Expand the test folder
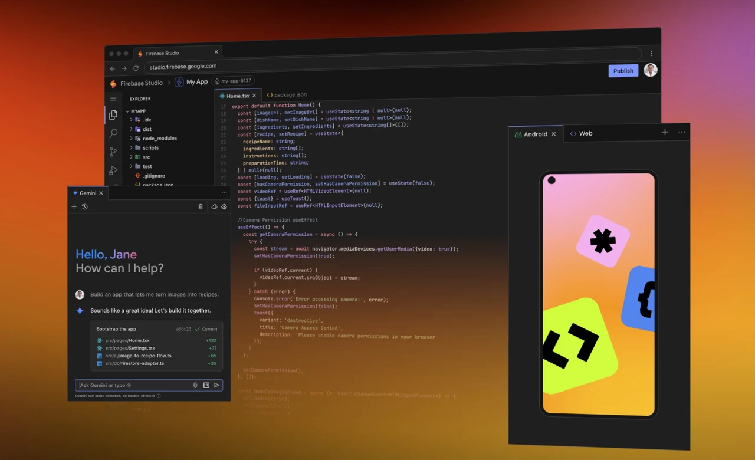Viewport: 755px width, 460px height. click(131, 167)
